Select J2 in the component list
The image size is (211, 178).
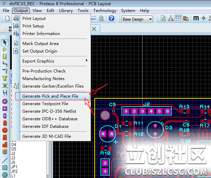(x=13, y=154)
